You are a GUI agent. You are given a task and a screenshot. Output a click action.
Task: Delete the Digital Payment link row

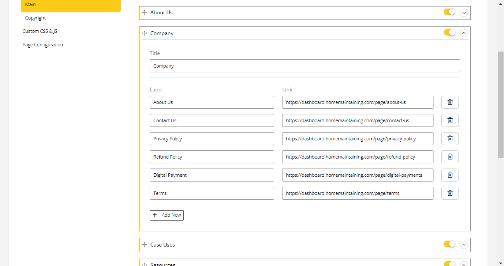(449, 175)
